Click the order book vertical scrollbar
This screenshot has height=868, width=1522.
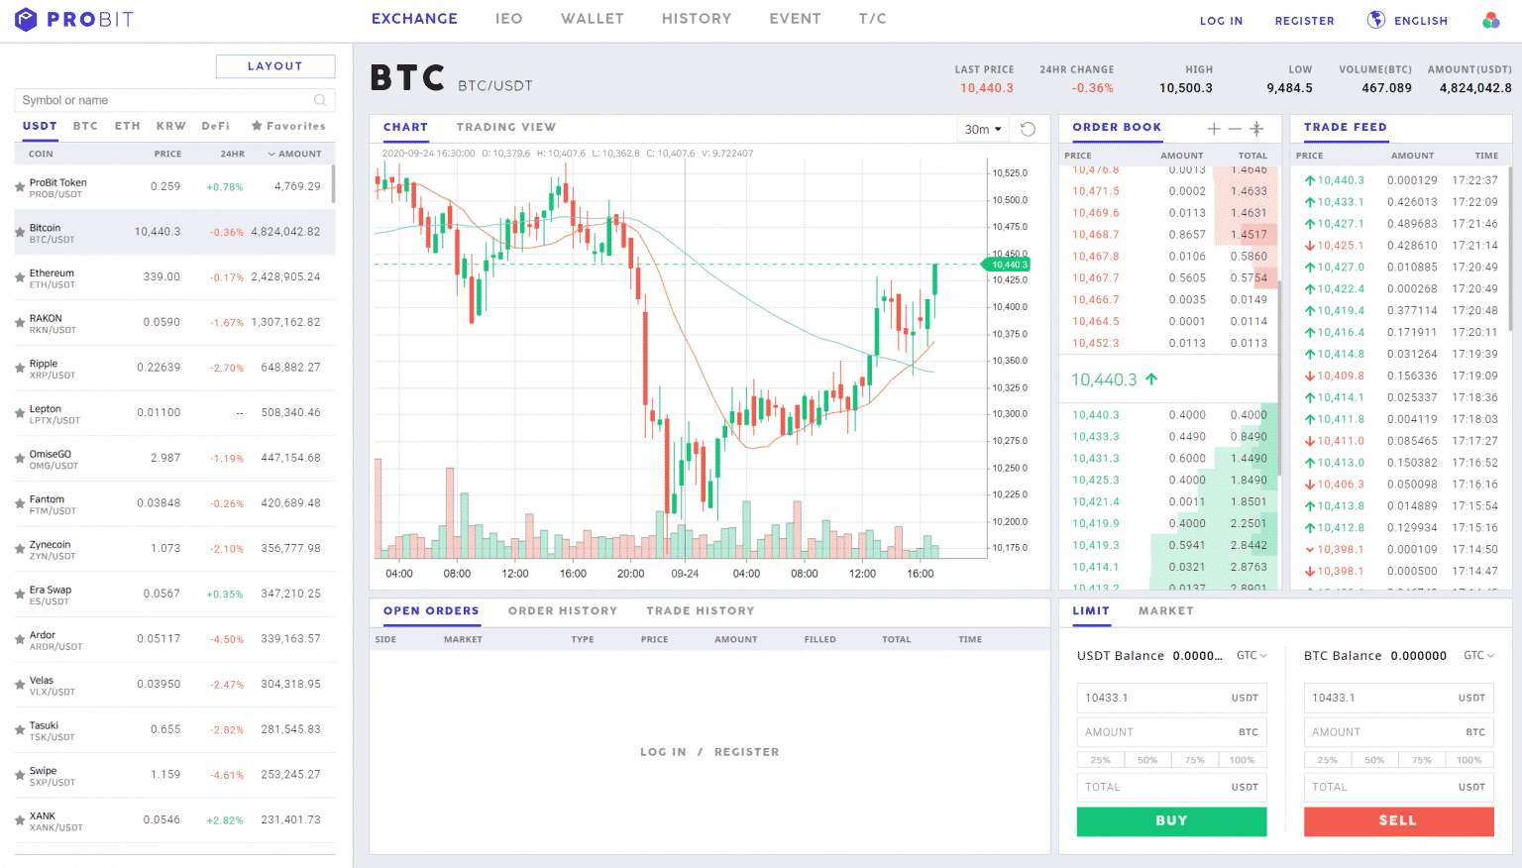(1280, 377)
